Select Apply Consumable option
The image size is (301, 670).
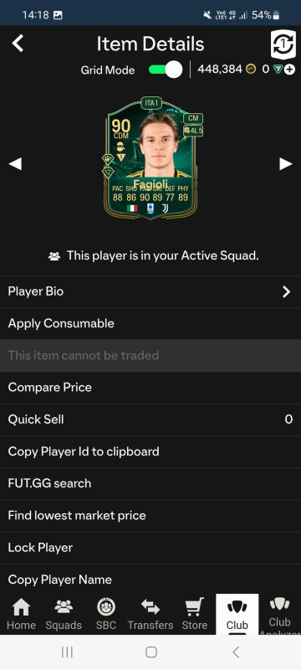tap(150, 323)
